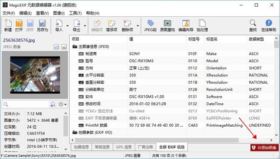Click user search icon next to search box
280x159 pixels.
[53, 104]
